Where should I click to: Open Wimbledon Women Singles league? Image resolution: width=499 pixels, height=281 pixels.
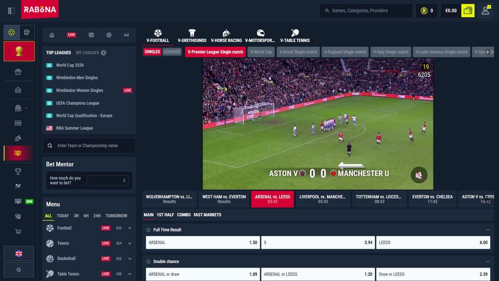[79, 90]
